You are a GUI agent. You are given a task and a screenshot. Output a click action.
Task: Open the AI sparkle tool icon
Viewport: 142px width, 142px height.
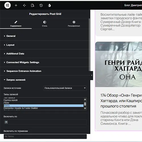point(24,5)
